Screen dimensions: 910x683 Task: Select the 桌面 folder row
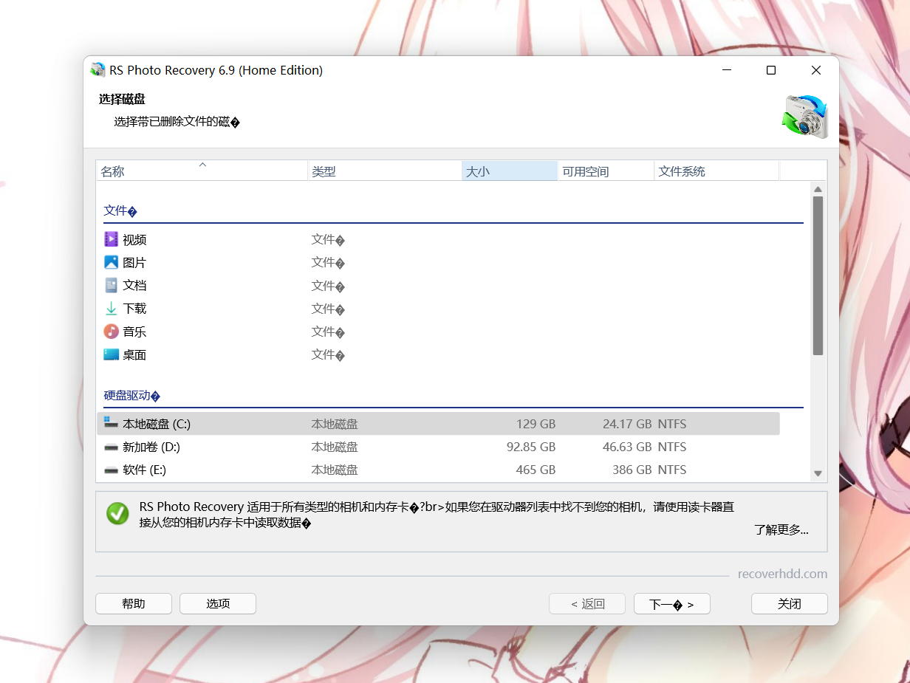438,354
